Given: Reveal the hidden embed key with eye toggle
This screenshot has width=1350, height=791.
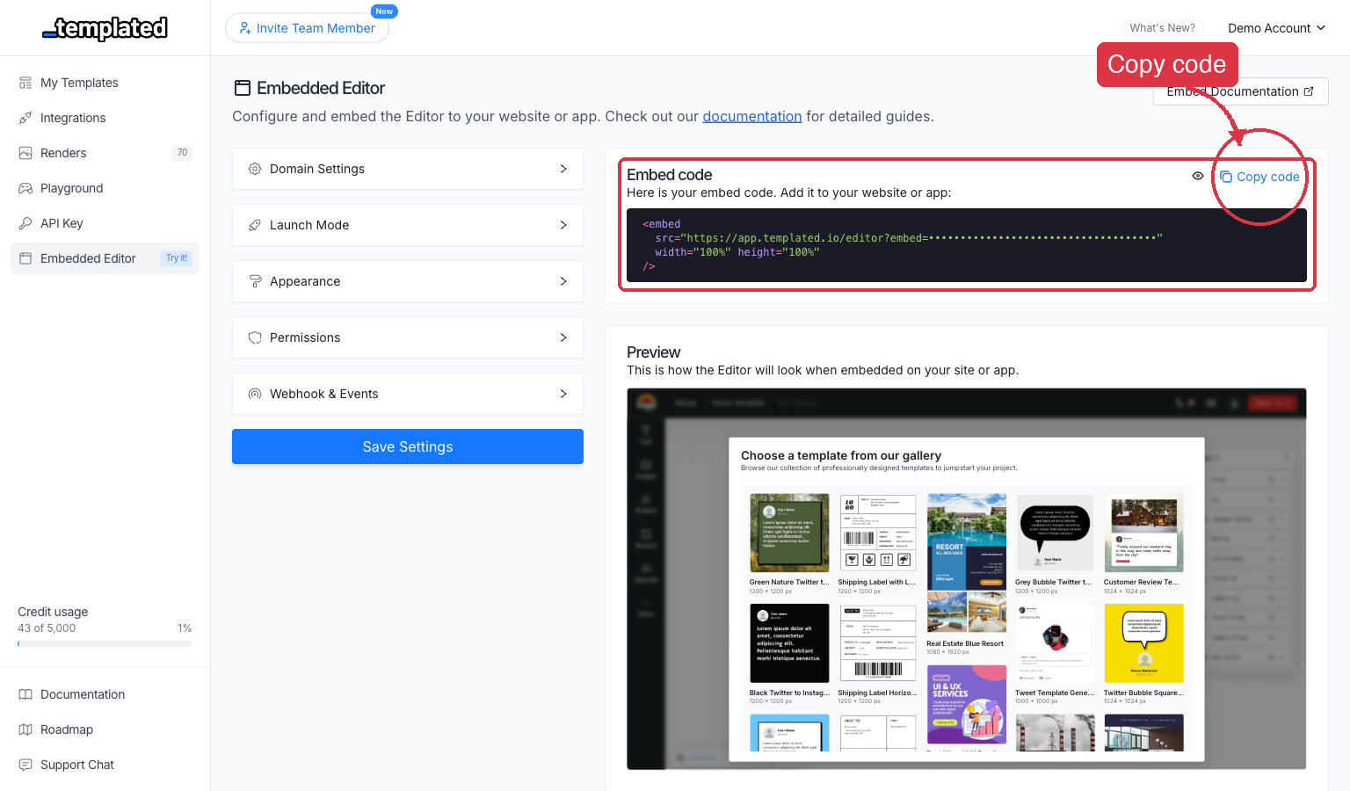Looking at the screenshot, I should click(x=1197, y=176).
